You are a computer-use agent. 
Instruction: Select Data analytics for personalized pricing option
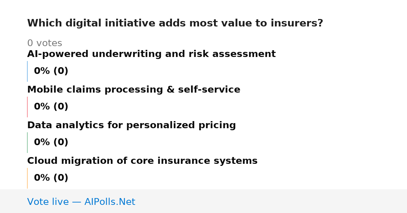(x=132, y=125)
